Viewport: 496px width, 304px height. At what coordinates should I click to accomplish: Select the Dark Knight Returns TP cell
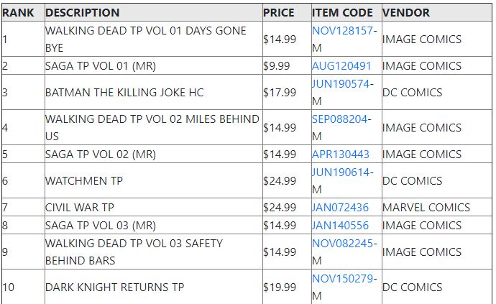tap(154, 287)
